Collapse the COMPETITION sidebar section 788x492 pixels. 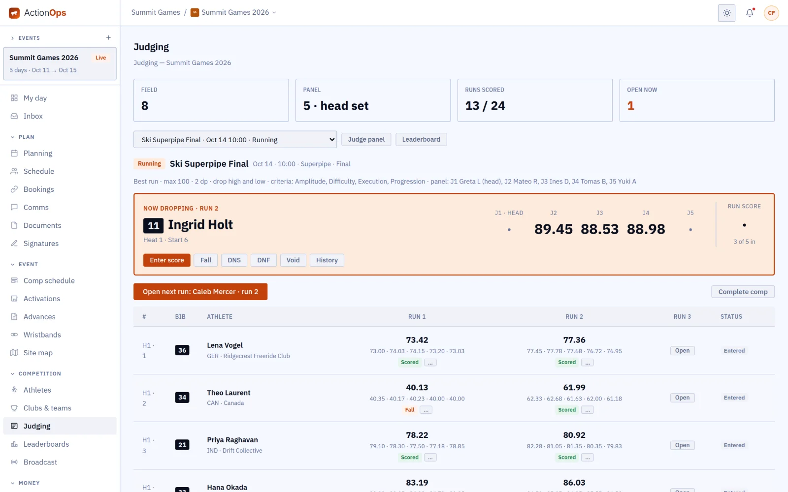click(35, 373)
